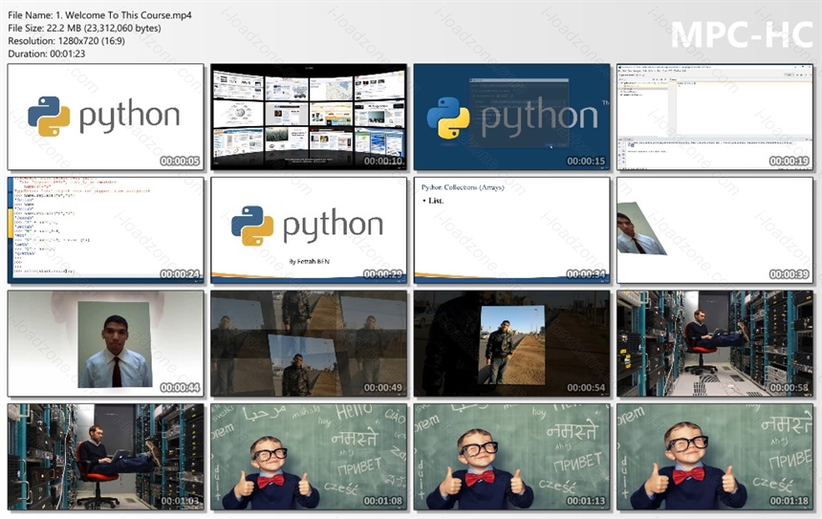Click the 'List.' bullet text
This screenshot has height=519, width=822.
click(434, 201)
